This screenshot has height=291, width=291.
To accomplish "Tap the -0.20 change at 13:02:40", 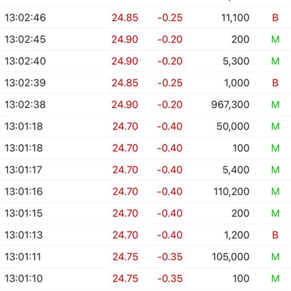I will (170, 61).
